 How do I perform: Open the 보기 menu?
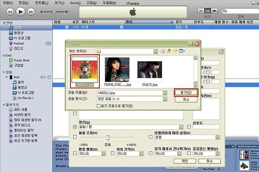click(60, 3)
